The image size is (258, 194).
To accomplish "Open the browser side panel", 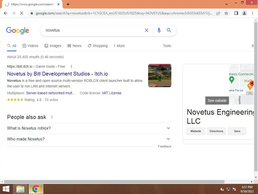I will pyautogui.click(x=236, y=13).
